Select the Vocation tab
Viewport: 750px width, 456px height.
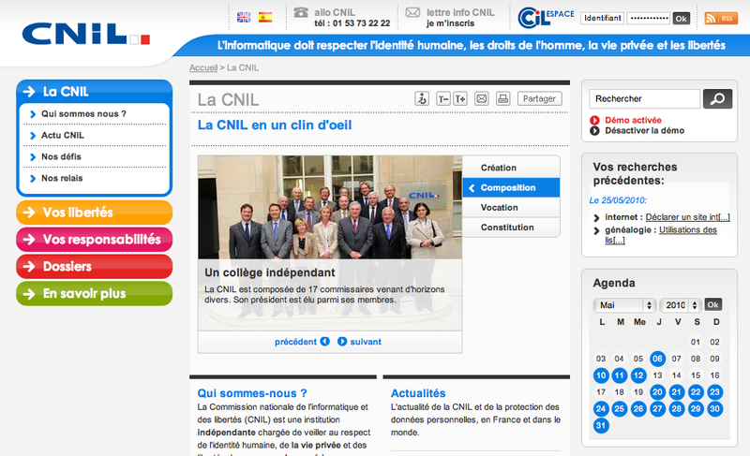click(511, 208)
